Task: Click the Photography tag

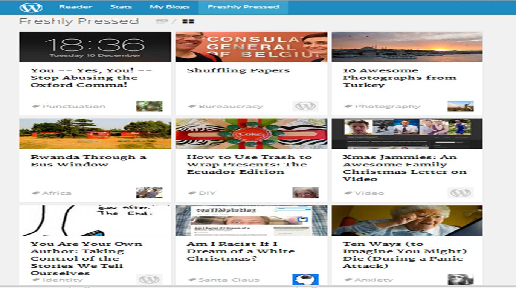Action: (x=387, y=106)
